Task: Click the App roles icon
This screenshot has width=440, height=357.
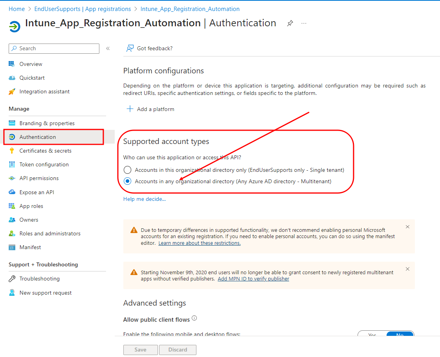Action: 12,206
